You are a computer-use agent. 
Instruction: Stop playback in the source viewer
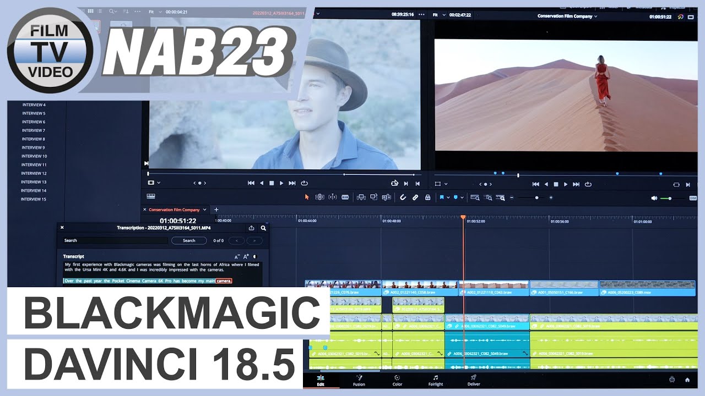[x=272, y=183]
